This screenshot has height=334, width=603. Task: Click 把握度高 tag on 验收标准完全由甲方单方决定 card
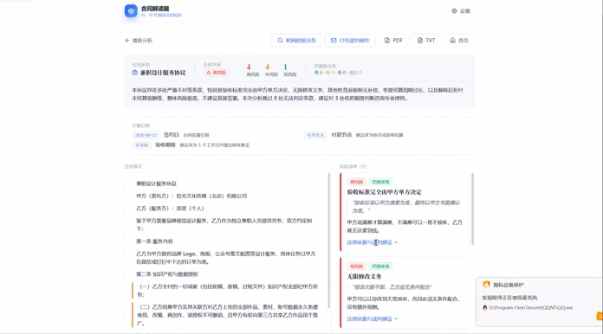click(x=380, y=182)
